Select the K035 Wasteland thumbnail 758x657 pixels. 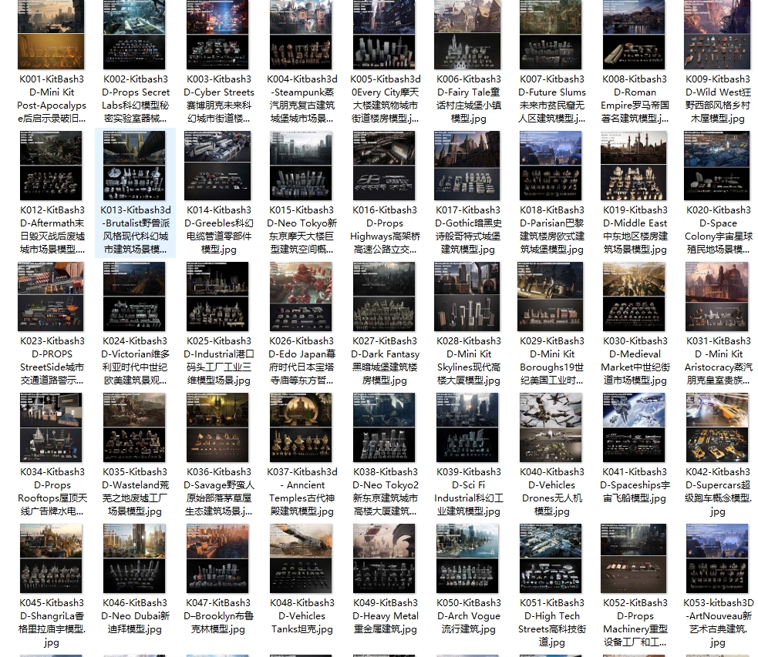click(x=134, y=427)
